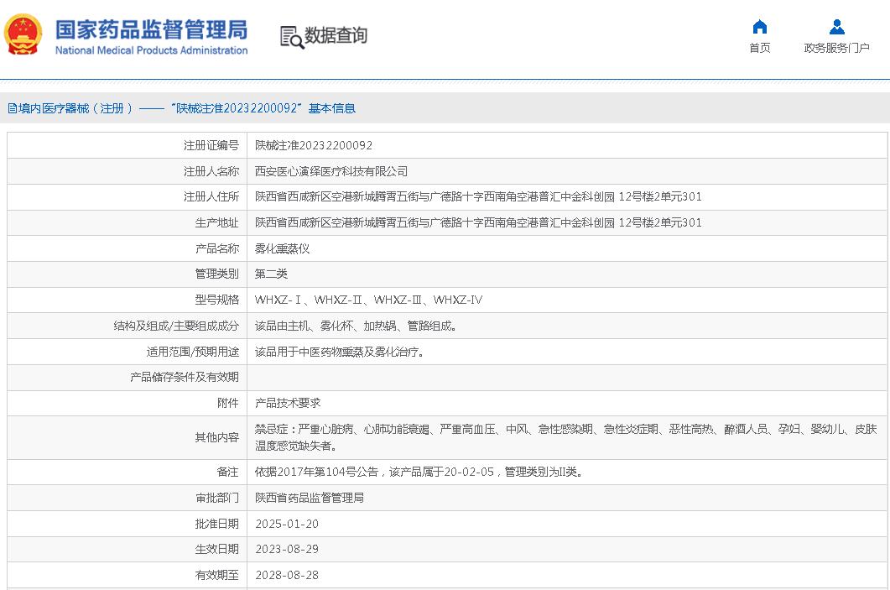The image size is (890, 590).
Task: Click the National Medical Products Administration subtitle
Action: [x=151, y=50]
